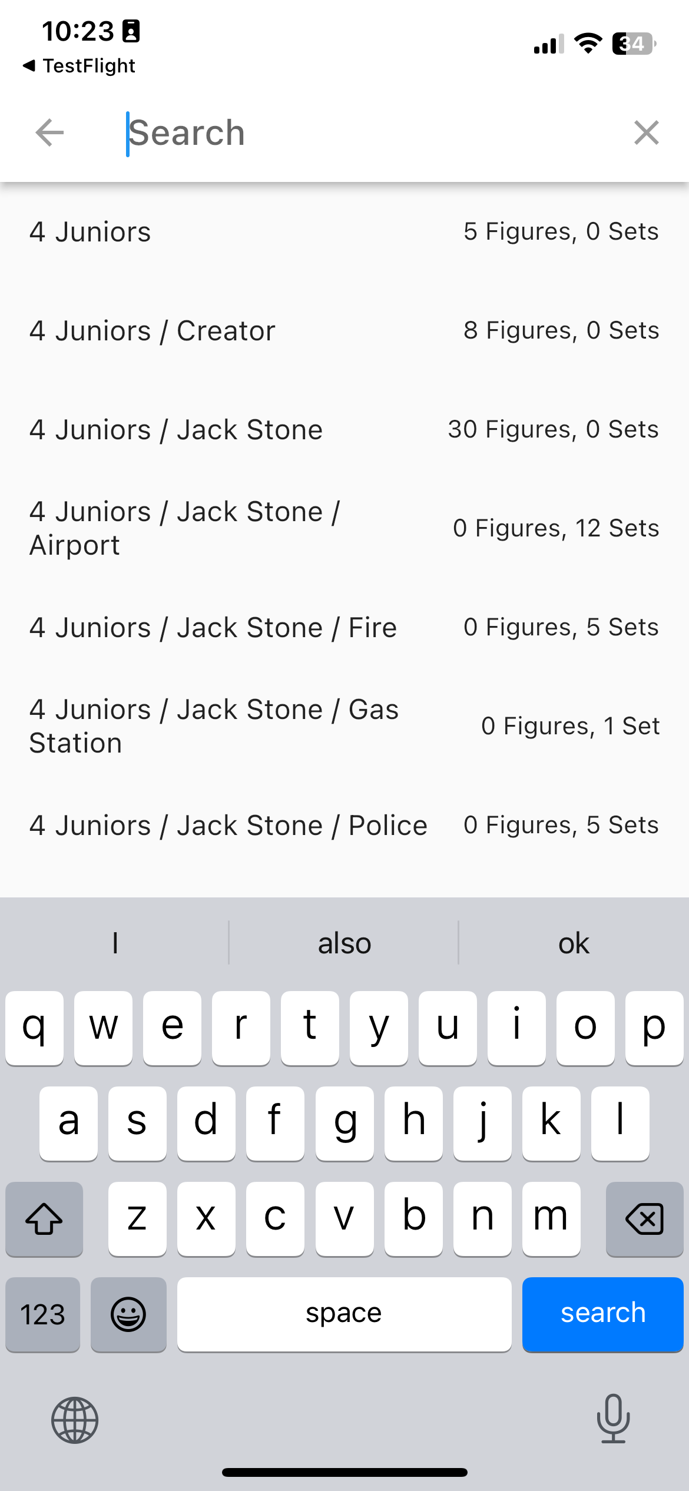Choose the 'ok' keyboard suggestion

(x=574, y=943)
